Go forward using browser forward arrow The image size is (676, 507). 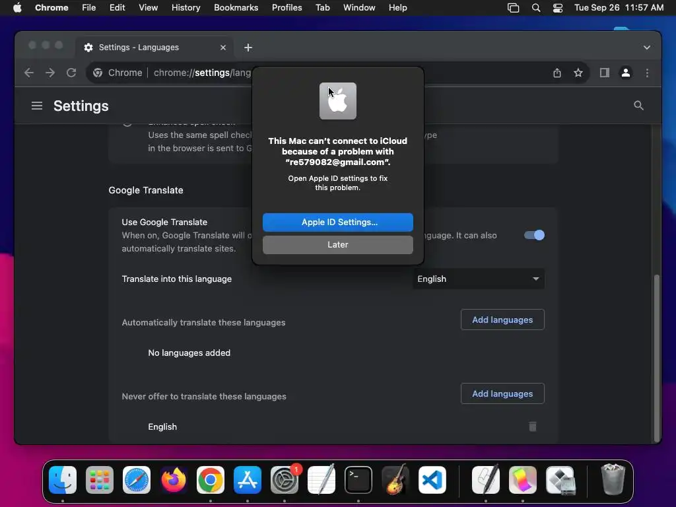[x=50, y=73]
